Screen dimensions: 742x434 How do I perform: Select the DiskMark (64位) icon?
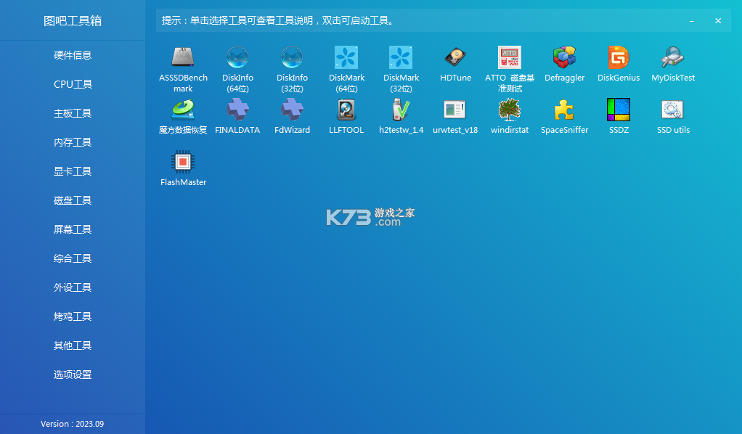346,57
